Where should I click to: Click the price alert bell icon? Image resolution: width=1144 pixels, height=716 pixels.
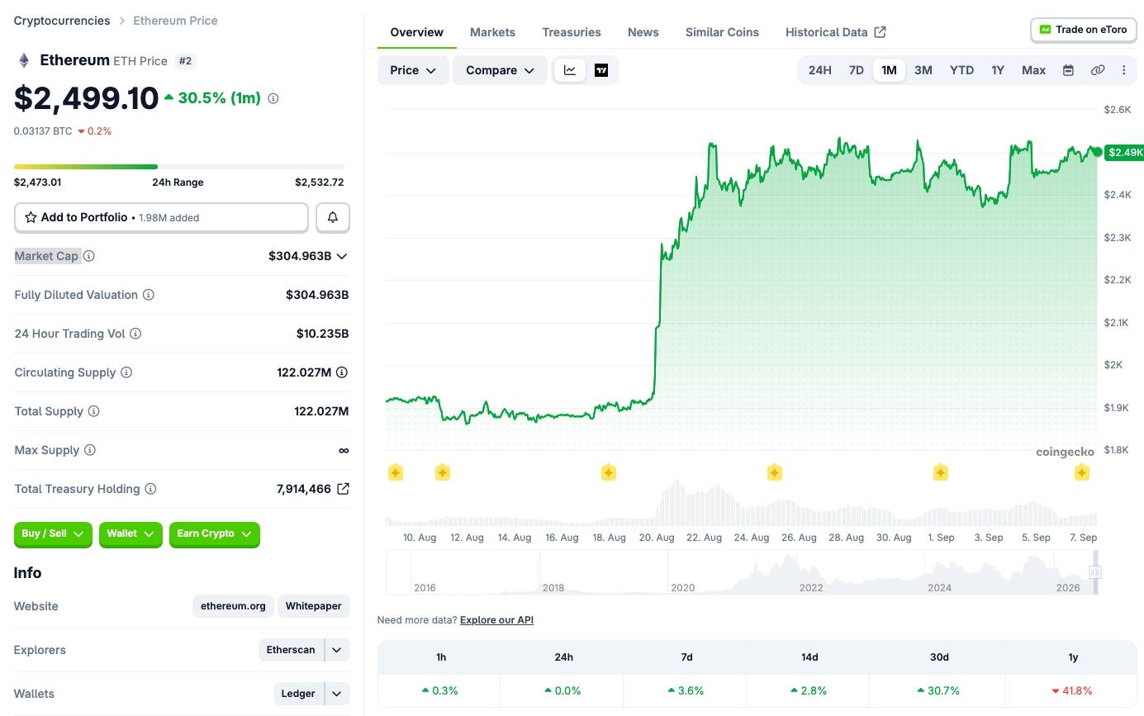click(x=333, y=217)
